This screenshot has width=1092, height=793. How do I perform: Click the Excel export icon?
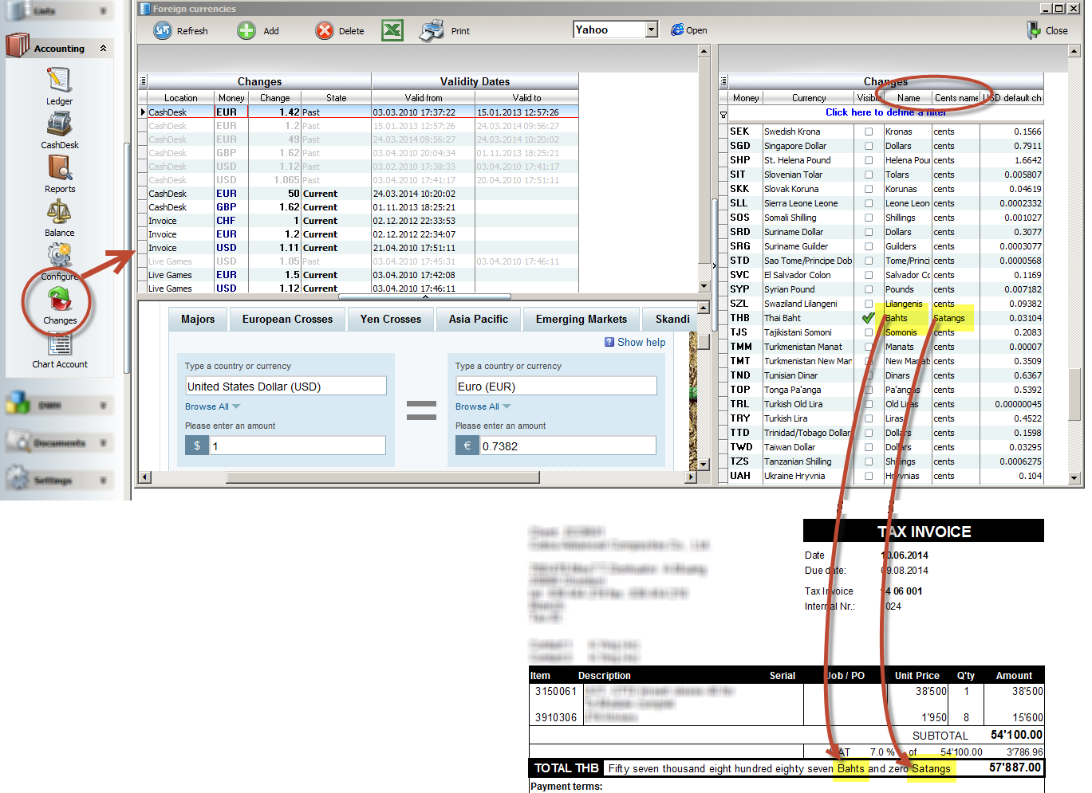coord(392,30)
